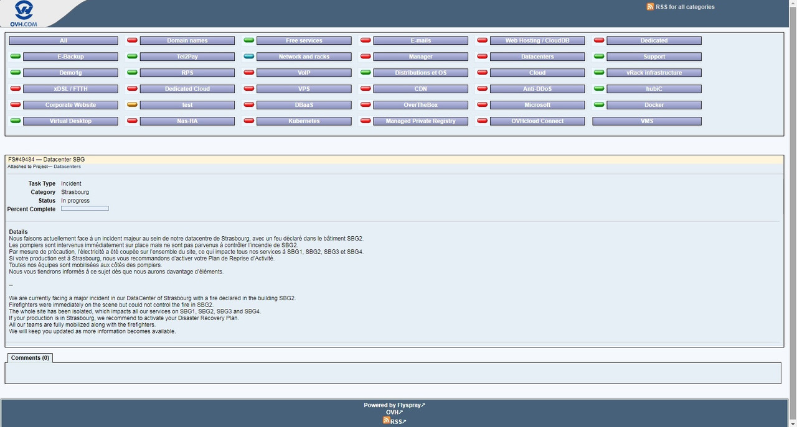This screenshot has height=427, width=797.
Task: Follow the Powered by Flyspray link
Action: point(395,405)
